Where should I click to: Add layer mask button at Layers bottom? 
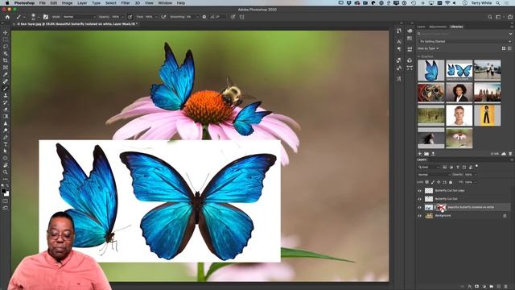pyautogui.click(x=477, y=287)
